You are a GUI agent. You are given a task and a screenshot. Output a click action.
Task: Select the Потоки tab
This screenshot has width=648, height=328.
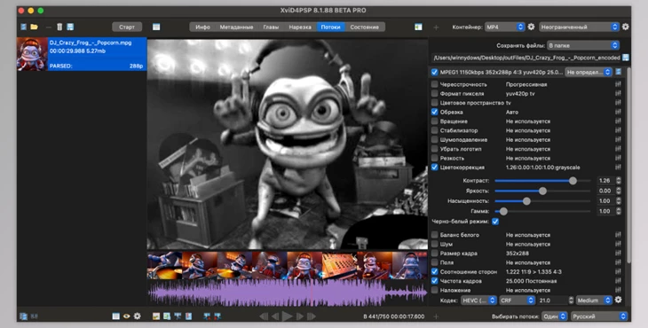tap(330, 27)
